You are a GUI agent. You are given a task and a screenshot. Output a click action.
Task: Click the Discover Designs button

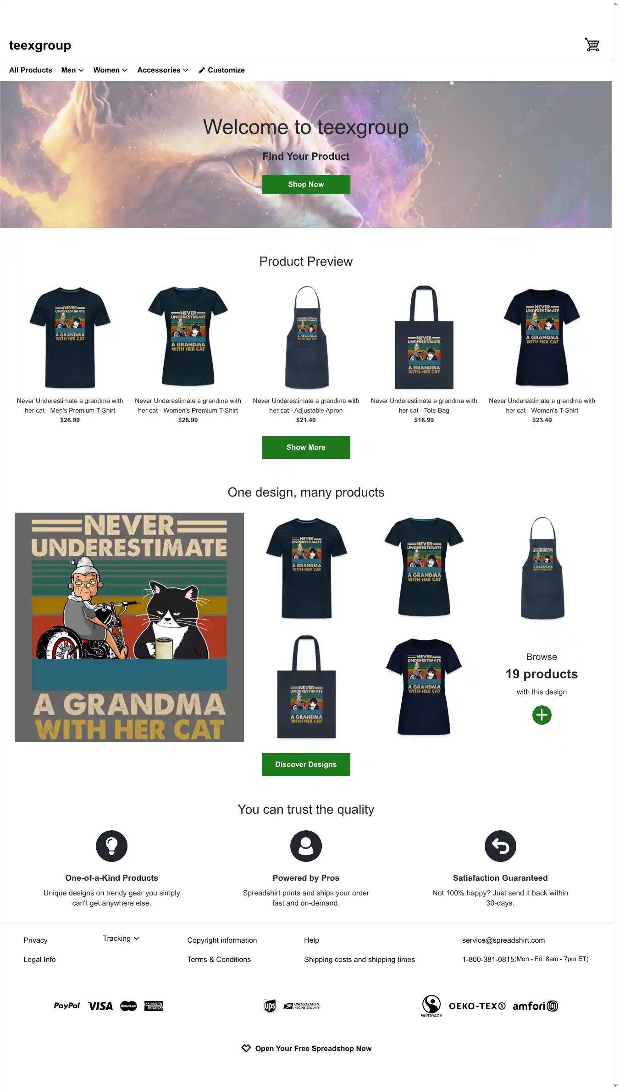click(x=306, y=764)
